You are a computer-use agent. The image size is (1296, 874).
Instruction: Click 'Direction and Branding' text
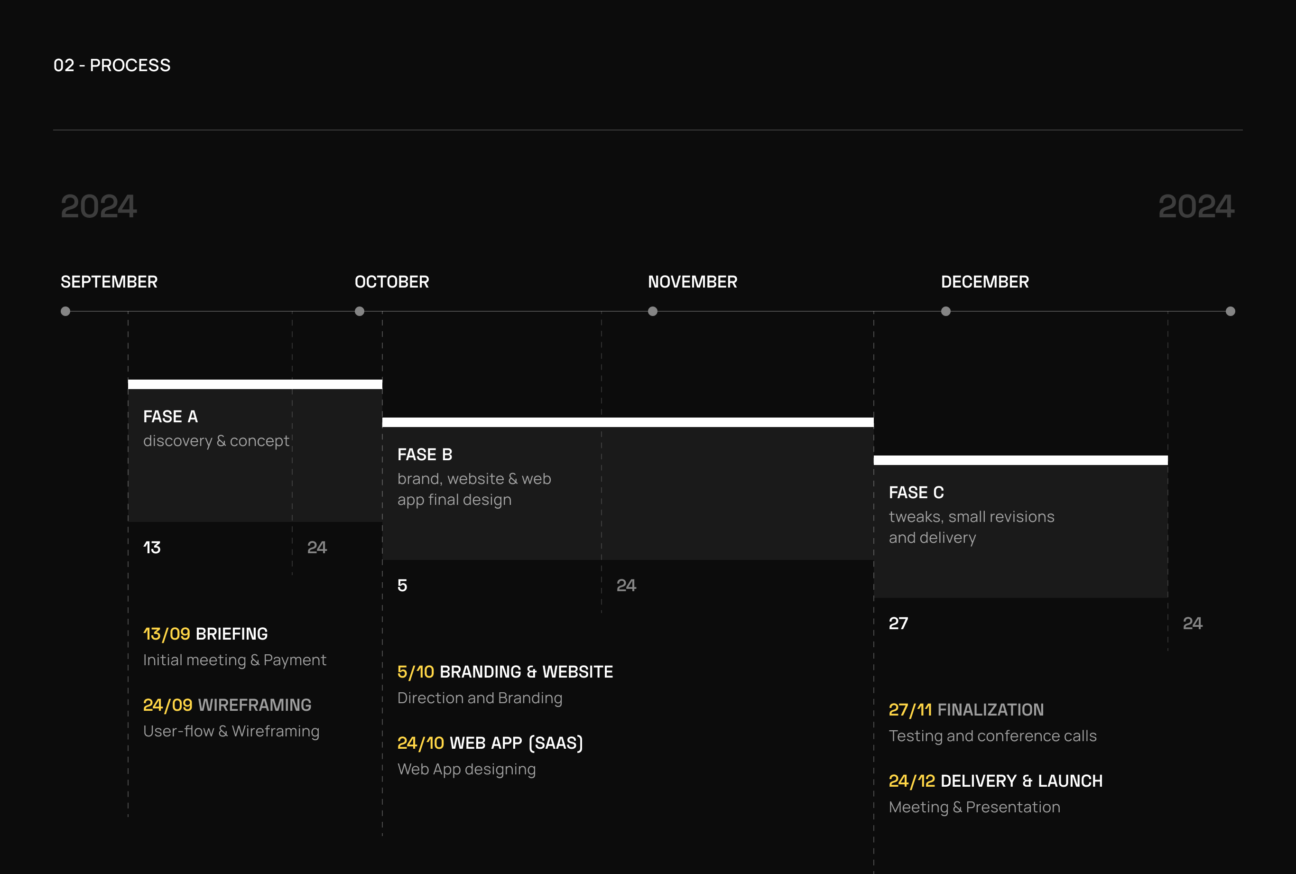[x=480, y=698]
